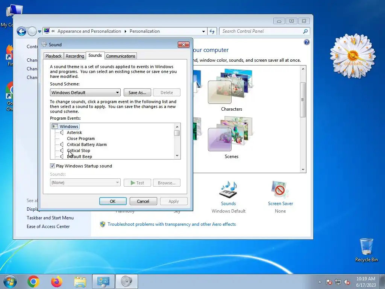Viewport: 385px width, 289px height.
Task: Select the Critical Battery Alarm event
Action: pyautogui.click(x=87, y=144)
